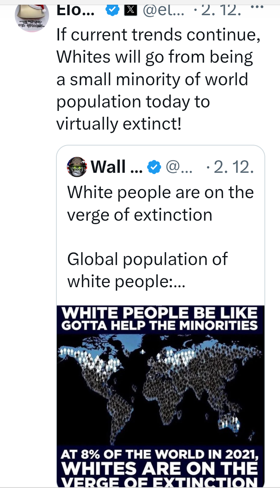The image size is (280, 488).
Task: Click the "virtually extinct!" line of the post
Action: tap(119, 124)
